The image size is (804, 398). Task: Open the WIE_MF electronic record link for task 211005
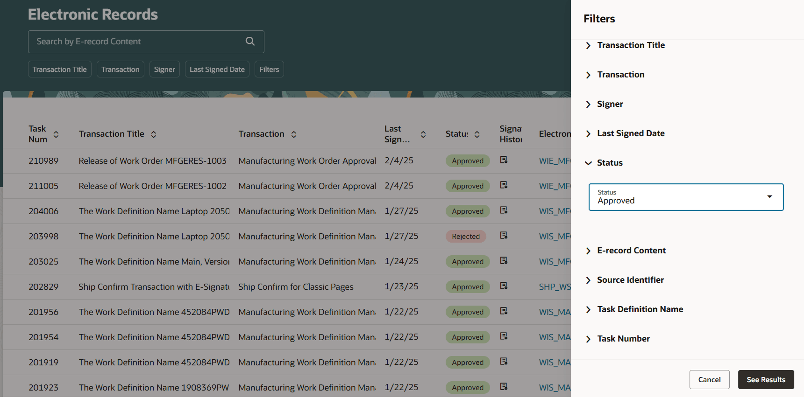tap(555, 186)
